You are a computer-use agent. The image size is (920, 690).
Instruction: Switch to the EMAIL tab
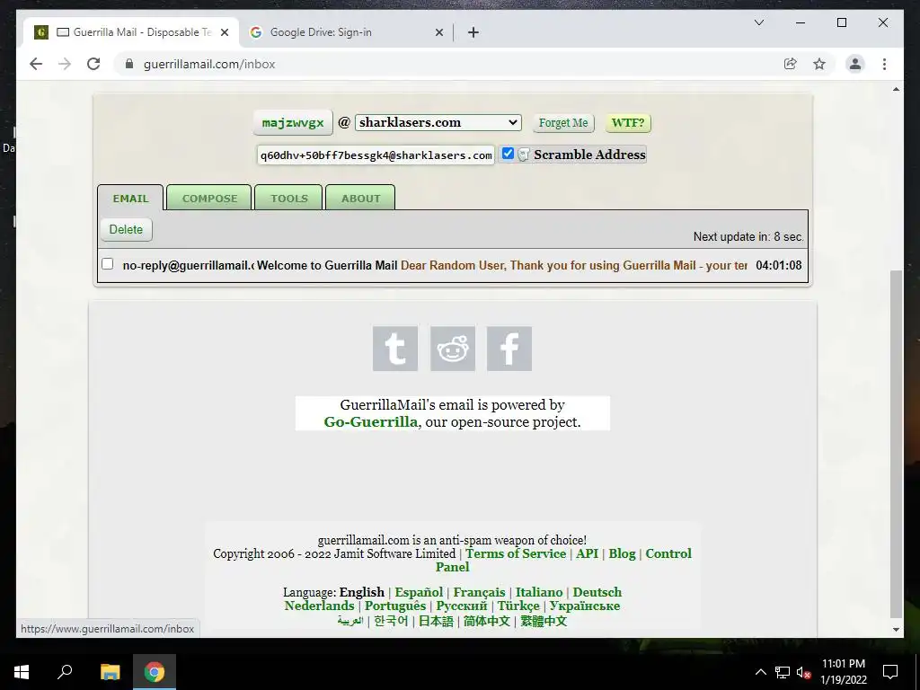pos(130,198)
